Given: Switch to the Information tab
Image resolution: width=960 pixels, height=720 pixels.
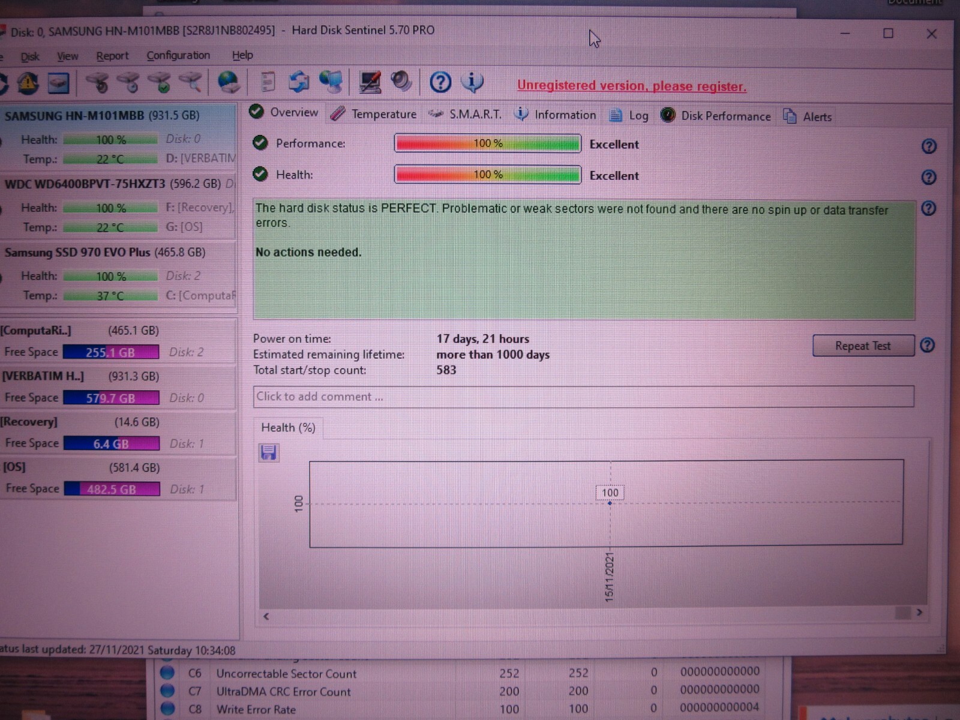Looking at the screenshot, I should tap(556, 115).
